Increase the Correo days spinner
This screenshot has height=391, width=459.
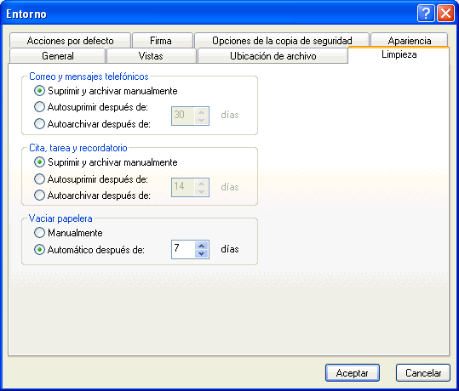point(201,112)
